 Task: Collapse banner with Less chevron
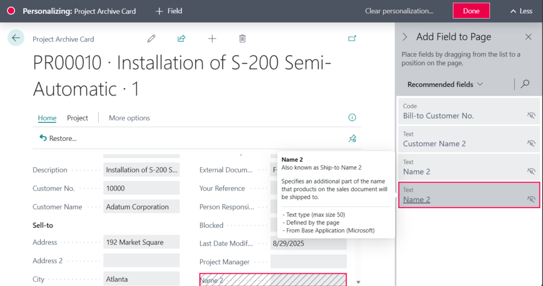coord(521,11)
